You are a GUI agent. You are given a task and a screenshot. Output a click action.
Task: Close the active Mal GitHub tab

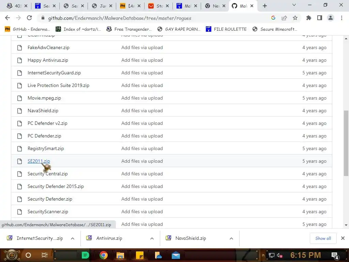click(x=252, y=6)
